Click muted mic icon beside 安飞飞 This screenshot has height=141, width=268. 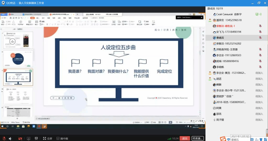(260, 32)
